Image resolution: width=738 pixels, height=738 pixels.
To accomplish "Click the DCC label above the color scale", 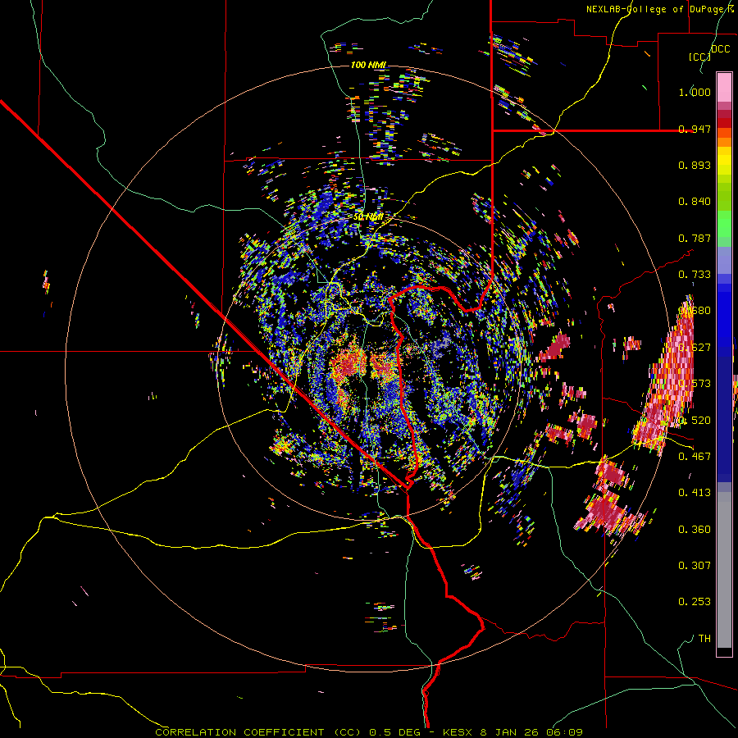I will click(x=720, y=49).
